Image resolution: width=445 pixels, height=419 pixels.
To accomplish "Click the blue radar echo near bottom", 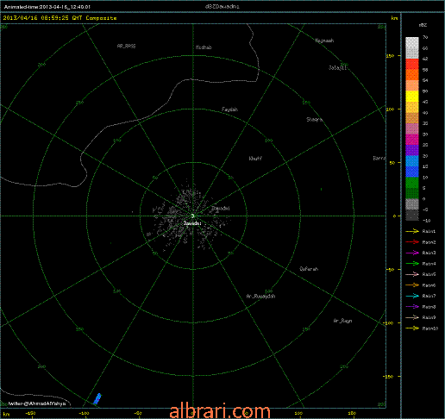I will (97, 399).
